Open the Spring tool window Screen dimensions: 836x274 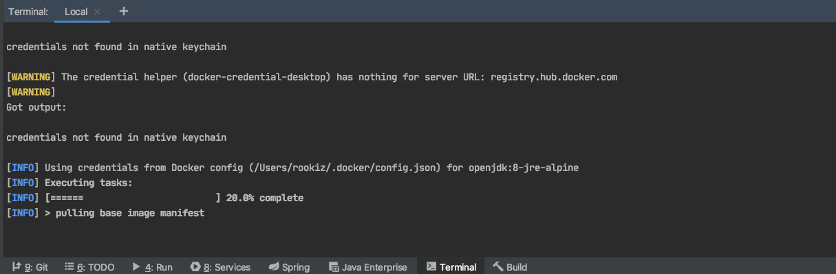pyautogui.click(x=289, y=266)
